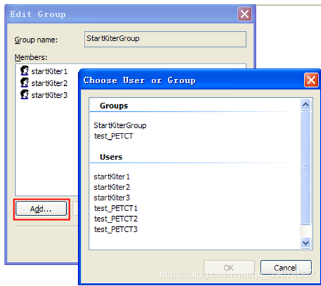This screenshot has height=286, width=321.
Task: Pick startKiter2 under Users
Action: coord(112,187)
